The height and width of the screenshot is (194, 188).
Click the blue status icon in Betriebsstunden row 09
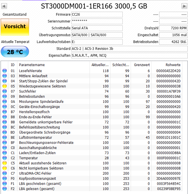click(x=5, y=96)
